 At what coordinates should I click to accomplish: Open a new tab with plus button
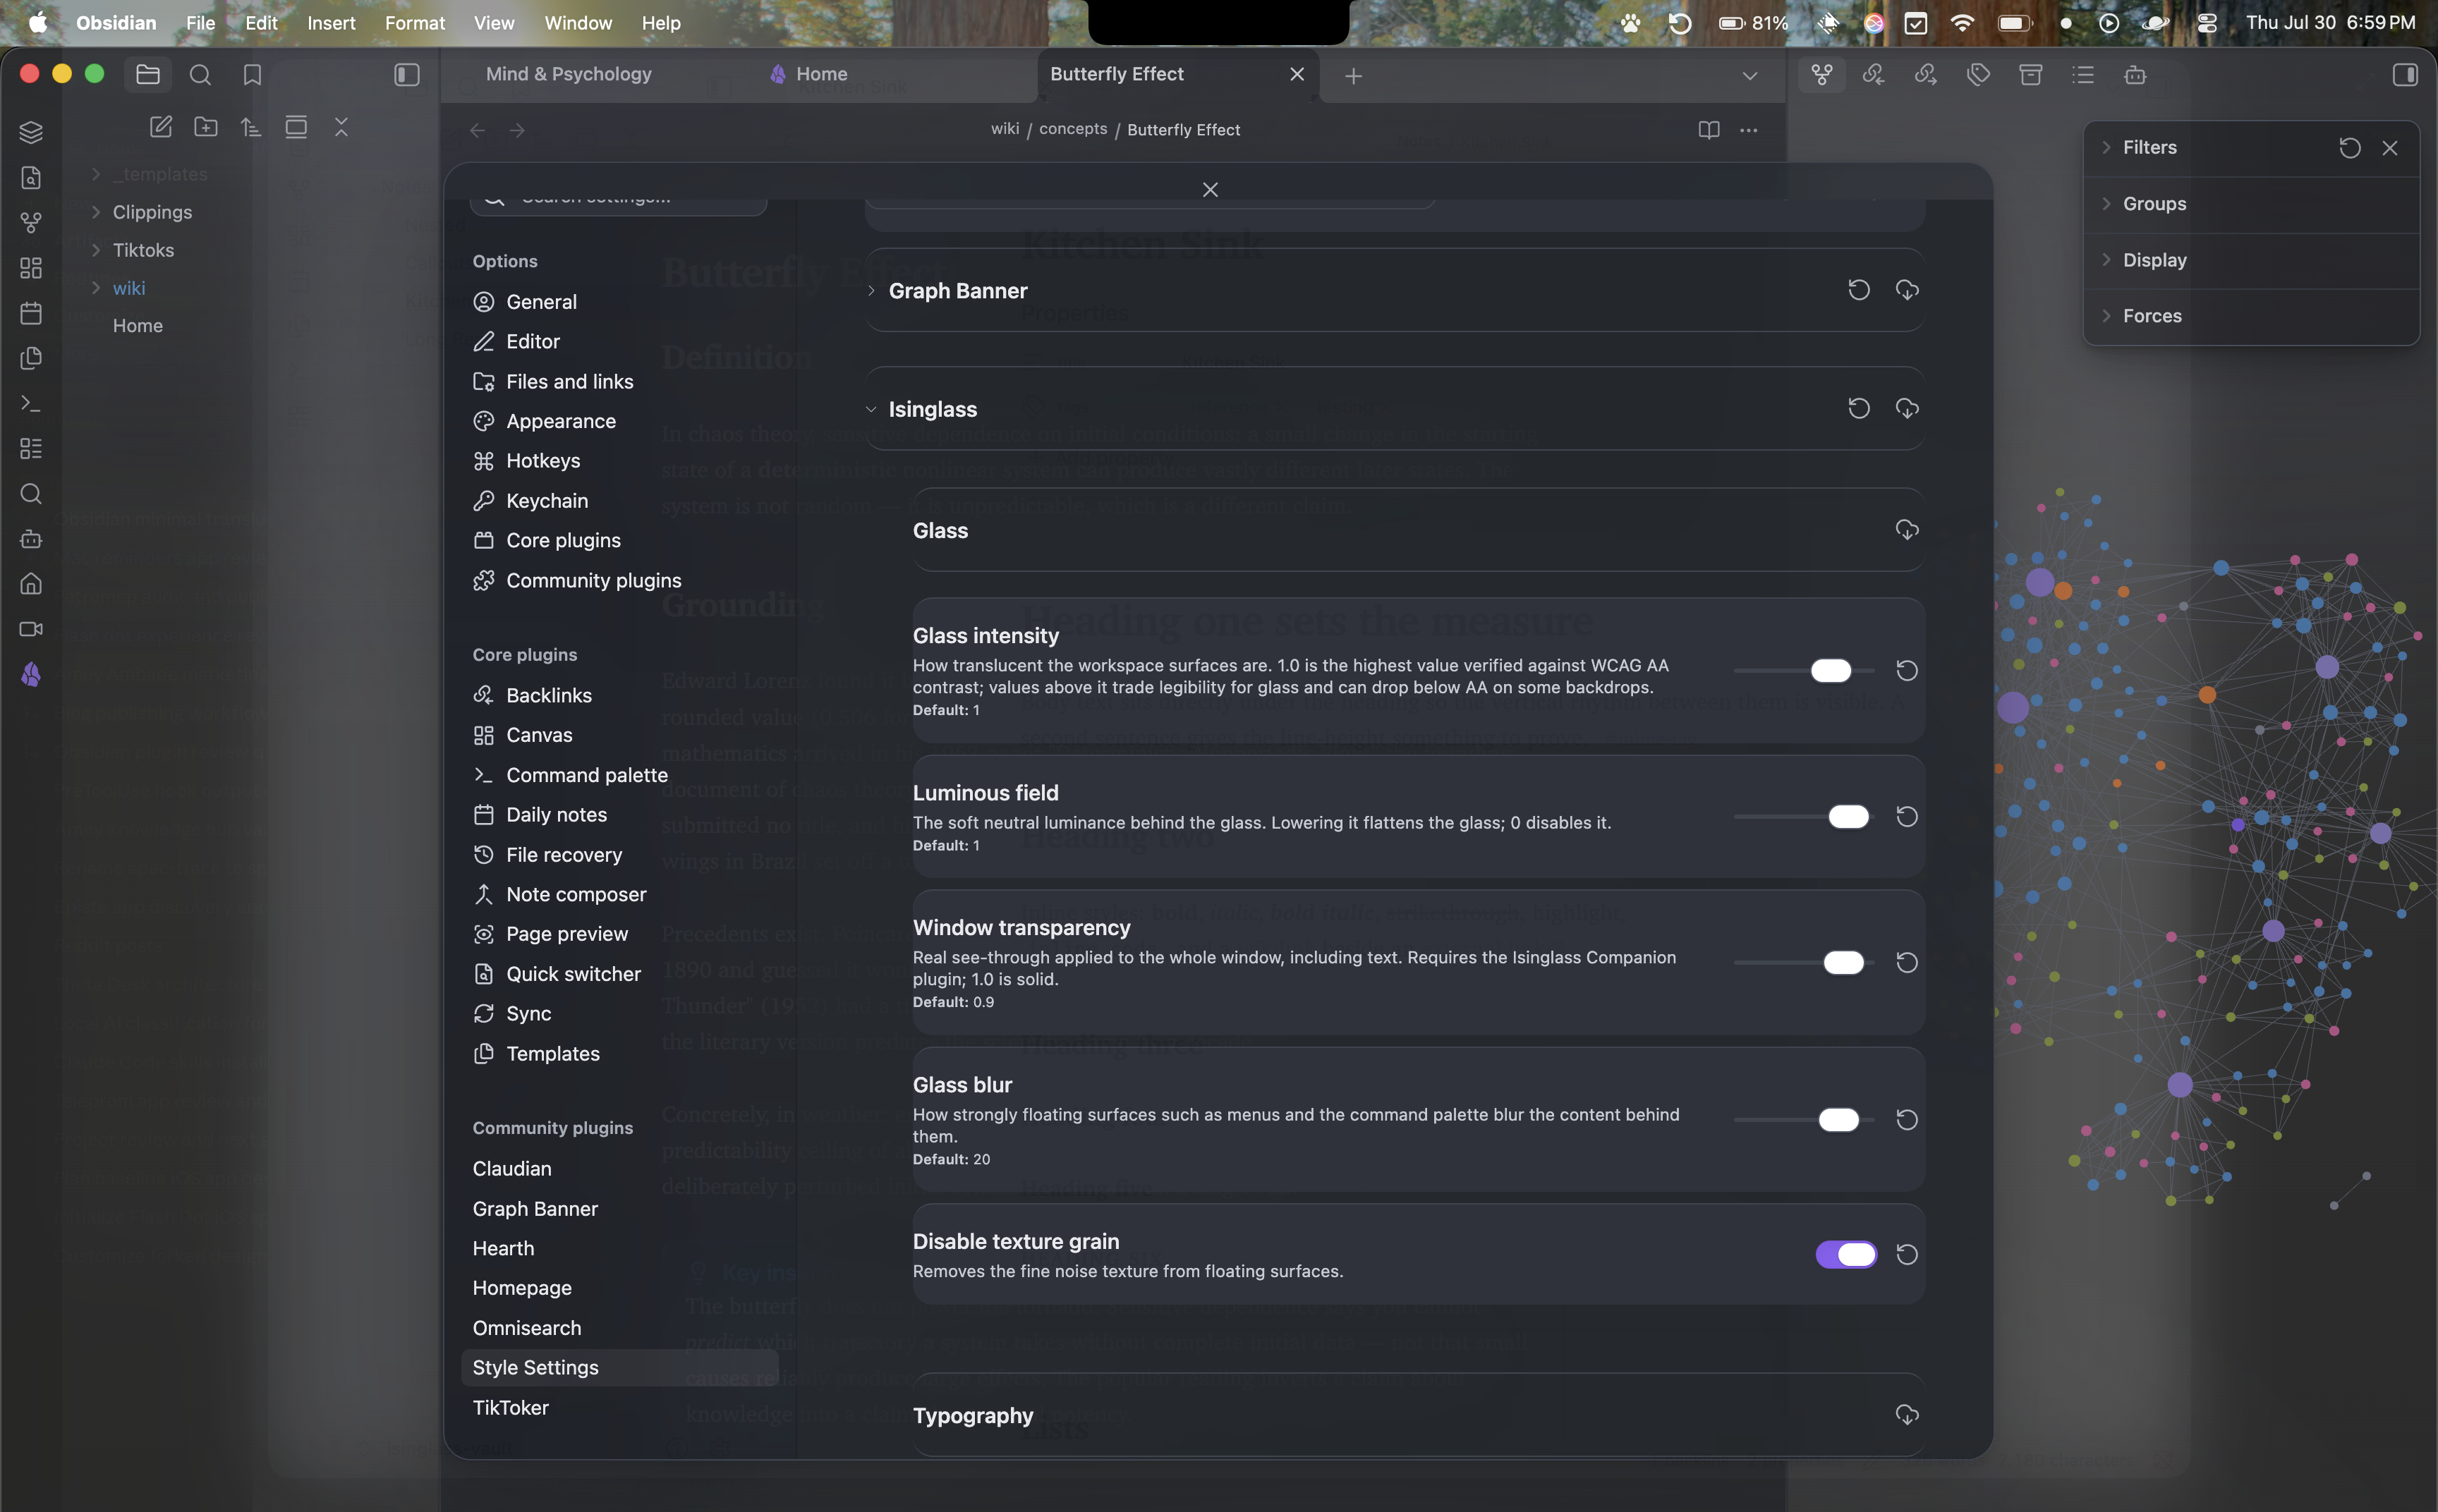(x=1353, y=76)
